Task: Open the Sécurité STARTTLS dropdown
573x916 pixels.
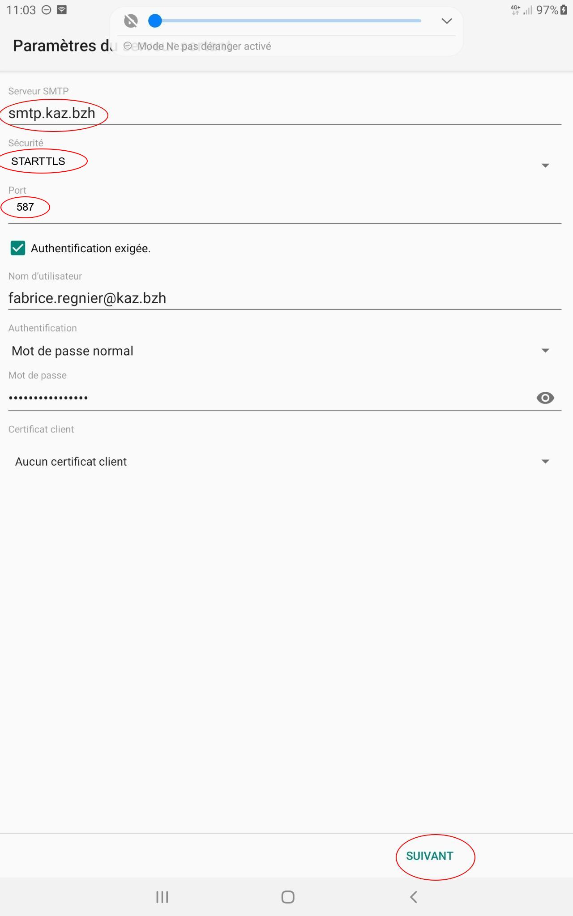Action: 545,165
